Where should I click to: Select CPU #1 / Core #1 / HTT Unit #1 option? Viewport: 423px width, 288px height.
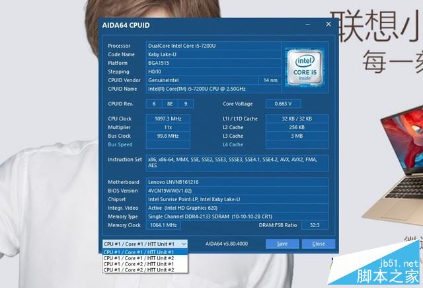[145, 252]
